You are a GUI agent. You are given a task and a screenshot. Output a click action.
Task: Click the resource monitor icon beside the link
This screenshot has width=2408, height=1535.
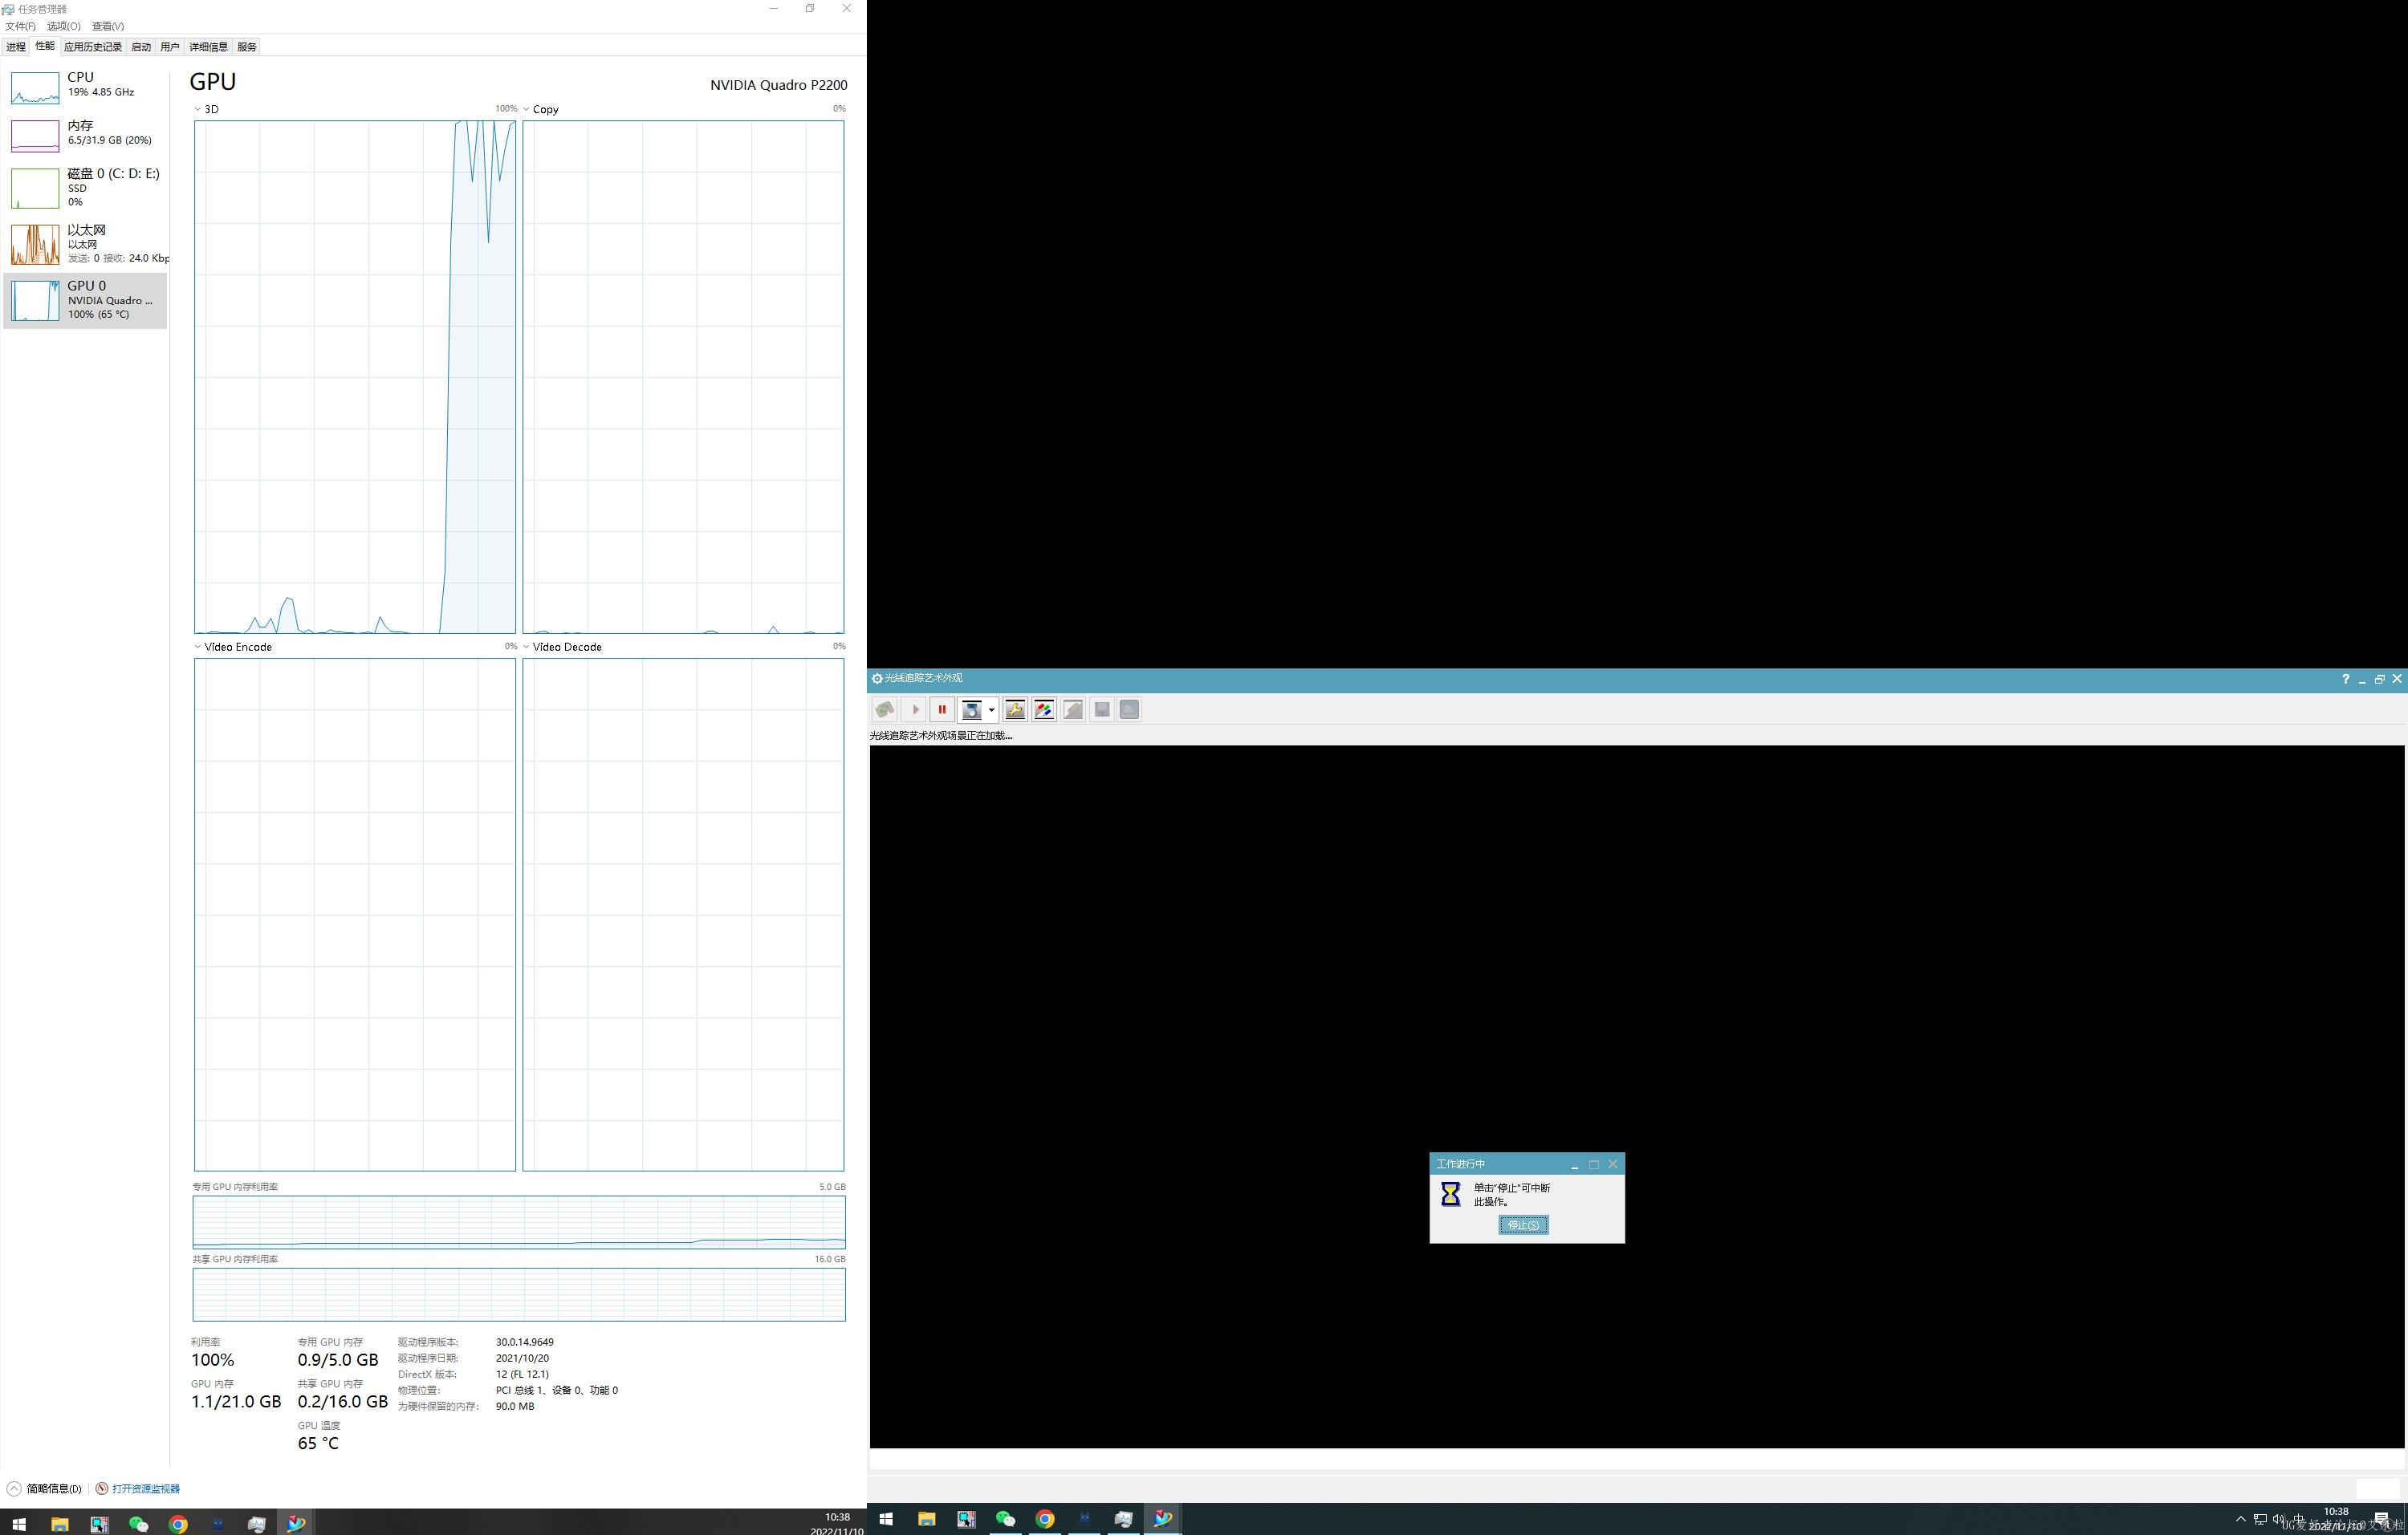101,1489
